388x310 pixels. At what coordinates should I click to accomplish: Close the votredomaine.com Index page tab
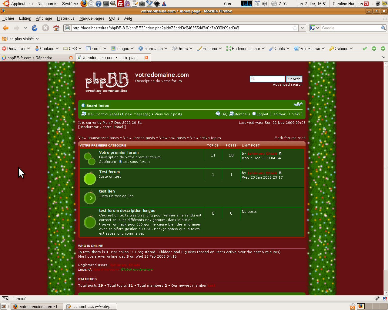(146, 58)
